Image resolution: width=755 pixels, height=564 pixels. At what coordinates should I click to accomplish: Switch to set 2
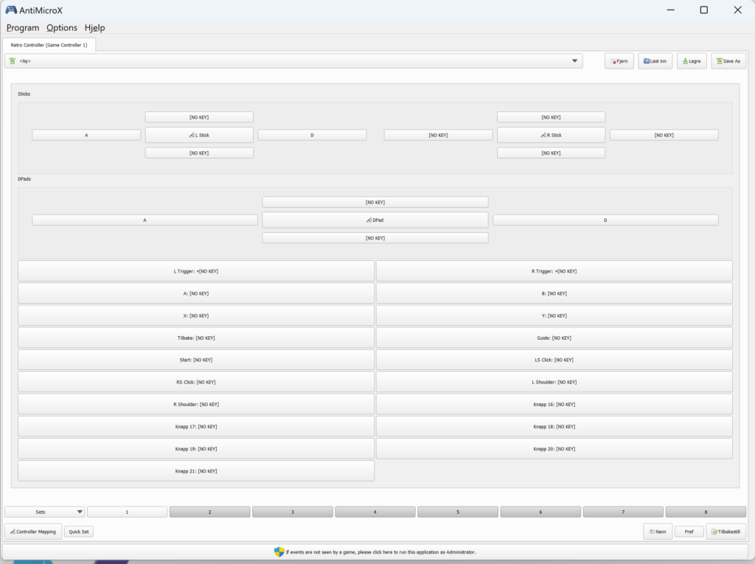(210, 512)
